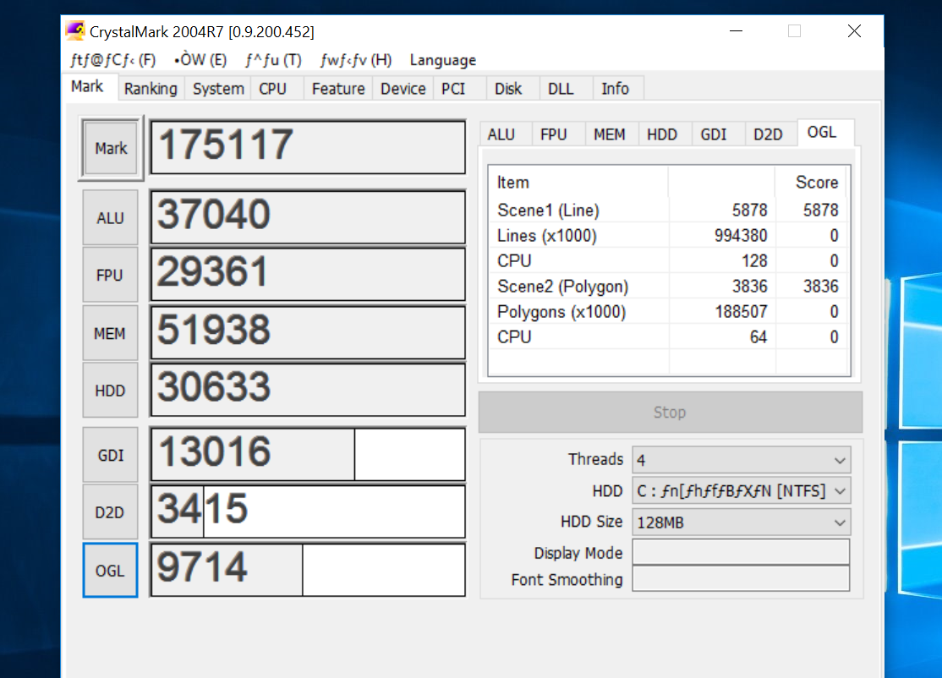Image resolution: width=942 pixels, height=678 pixels.
Task: Run the D2D benchmark button
Action: point(110,512)
